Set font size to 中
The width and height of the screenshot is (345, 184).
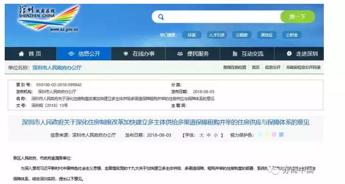[x=209, y=135]
